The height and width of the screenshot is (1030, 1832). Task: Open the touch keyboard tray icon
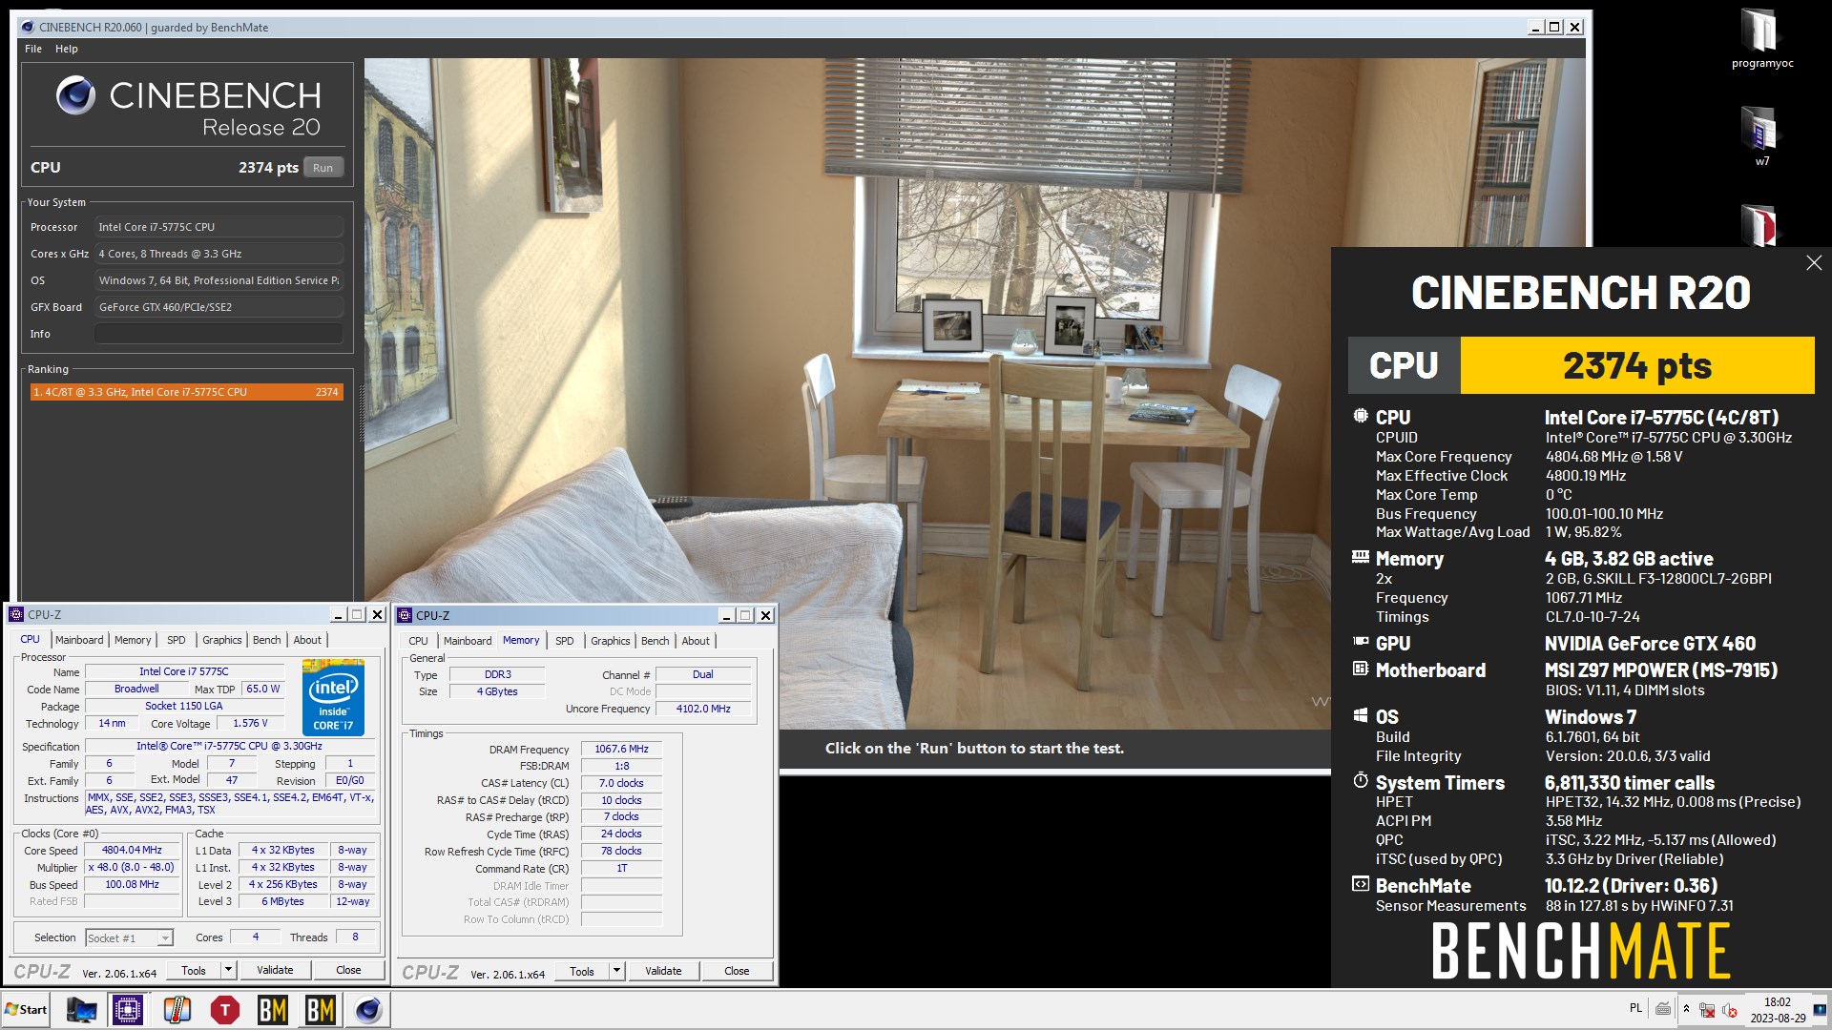[x=1663, y=1008]
